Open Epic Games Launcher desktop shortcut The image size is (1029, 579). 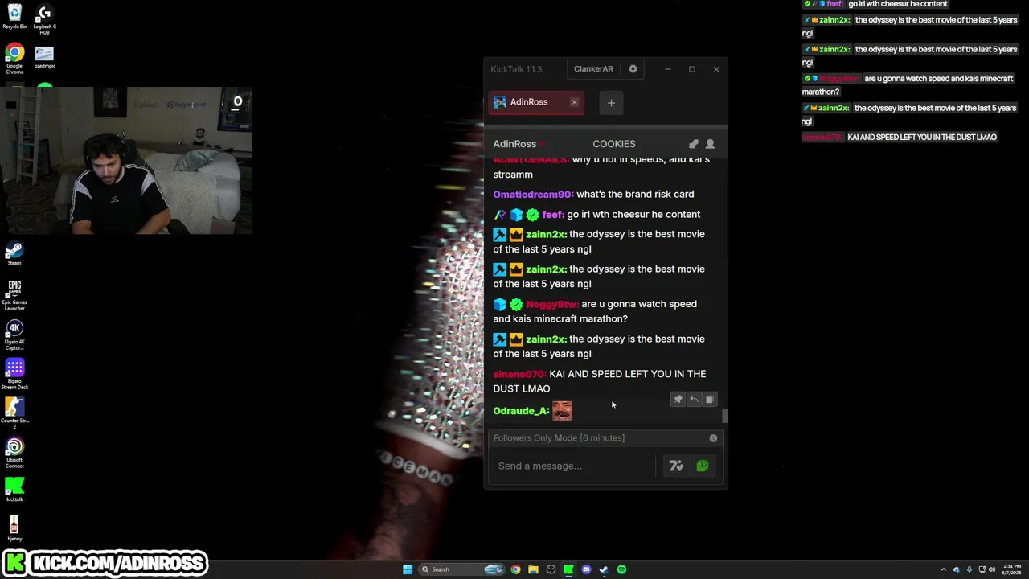[x=14, y=295]
